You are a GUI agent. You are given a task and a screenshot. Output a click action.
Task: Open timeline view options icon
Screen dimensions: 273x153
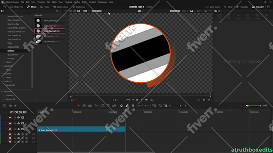coord(4,105)
